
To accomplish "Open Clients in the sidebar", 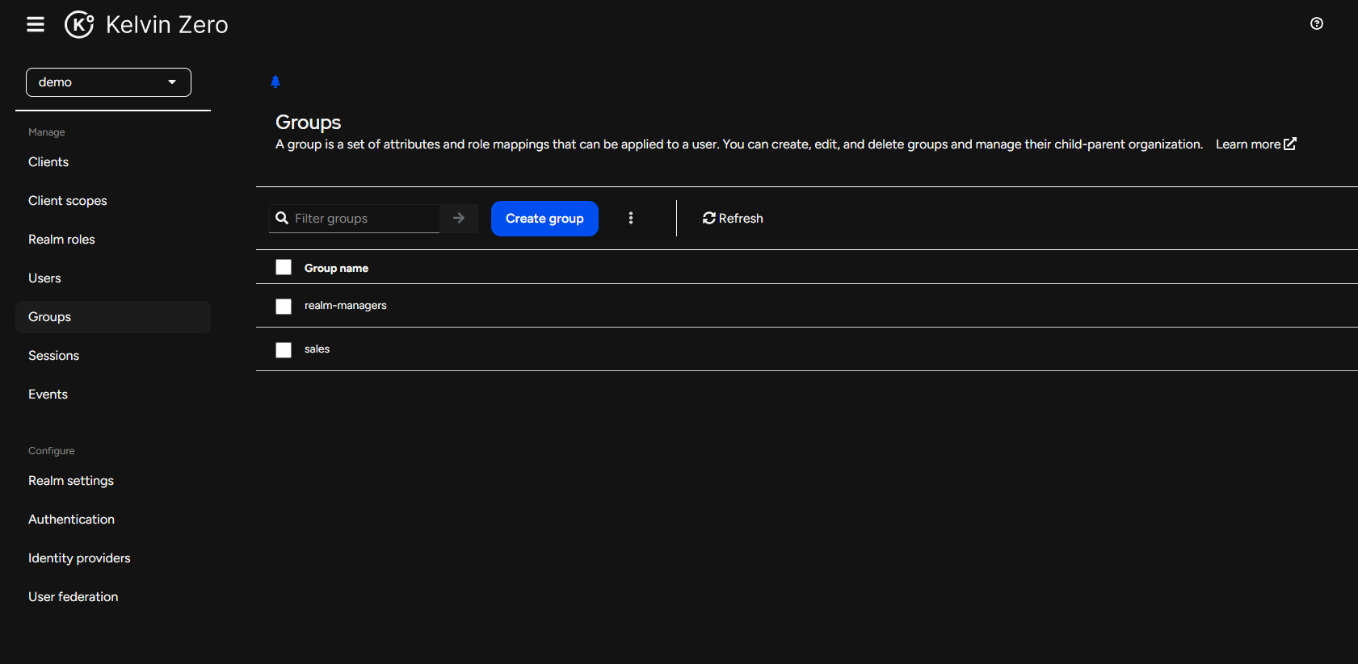I will click(x=48, y=162).
